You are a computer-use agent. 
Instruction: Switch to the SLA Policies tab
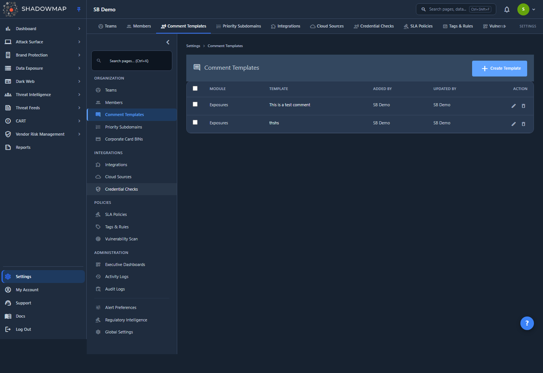[x=418, y=26]
